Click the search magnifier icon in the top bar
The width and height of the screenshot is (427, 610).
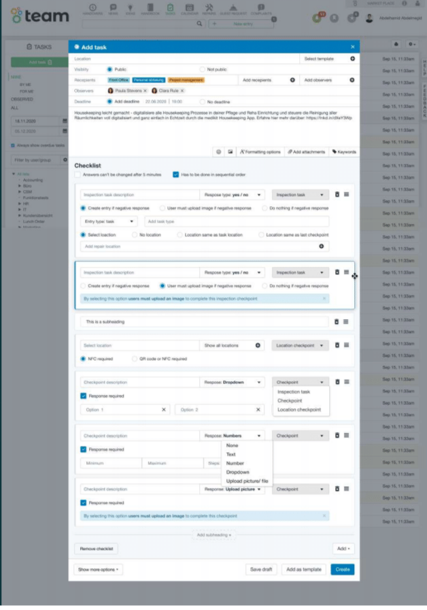click(199, 24)
